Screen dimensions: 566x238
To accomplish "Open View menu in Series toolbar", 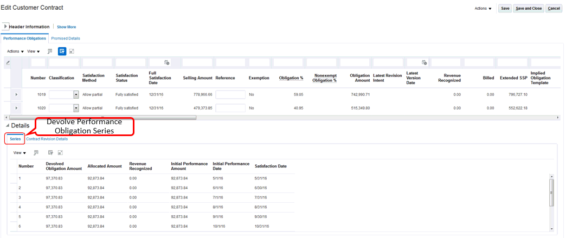I will click(x=20, y=153).
